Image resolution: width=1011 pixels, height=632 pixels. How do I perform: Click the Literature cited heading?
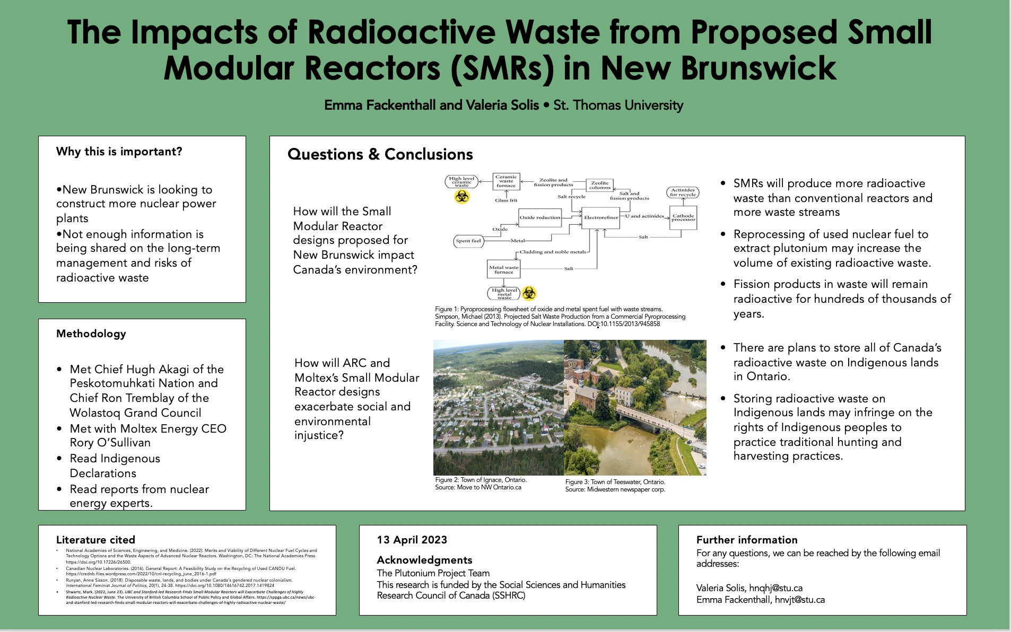point(95,540)
